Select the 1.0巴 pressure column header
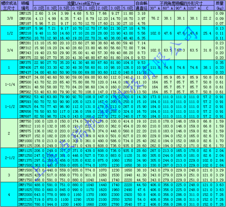Image resolution: width=226 pixels, height=207 pixels. point(90,8)
